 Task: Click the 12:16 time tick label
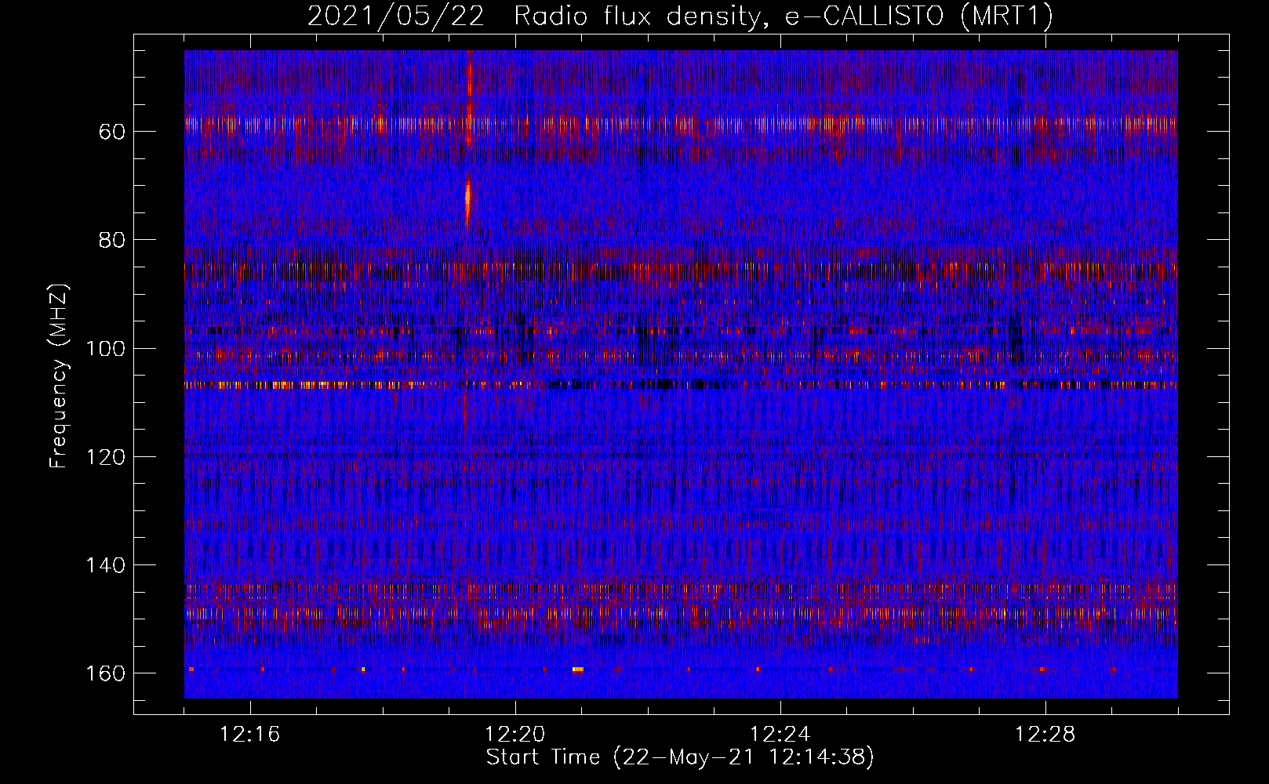(x=250, y=735)
